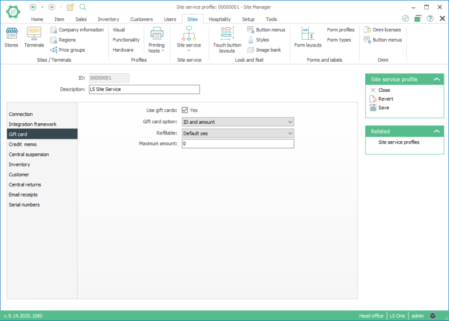Open the Terminals ribbon icon

click(34, 37)
